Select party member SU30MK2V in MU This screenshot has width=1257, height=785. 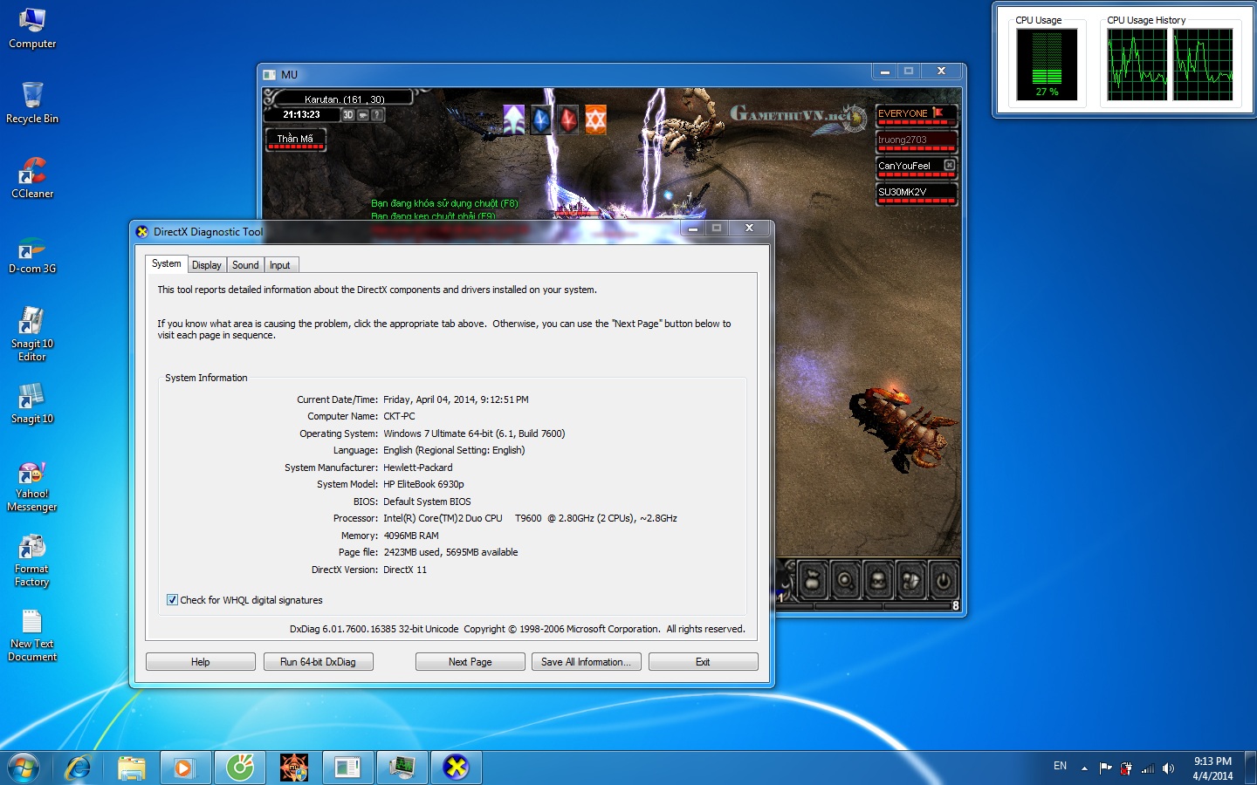pos(917,194)
